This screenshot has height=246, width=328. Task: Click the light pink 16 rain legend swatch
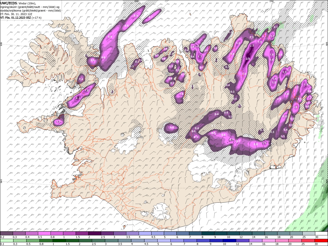[269, 241]
